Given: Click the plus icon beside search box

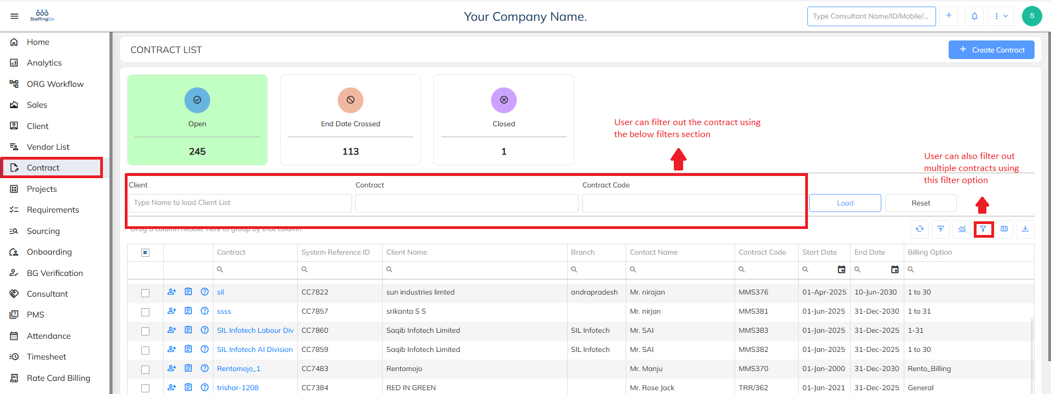Looking at the screenshot, I should click(x=949, y=16).
